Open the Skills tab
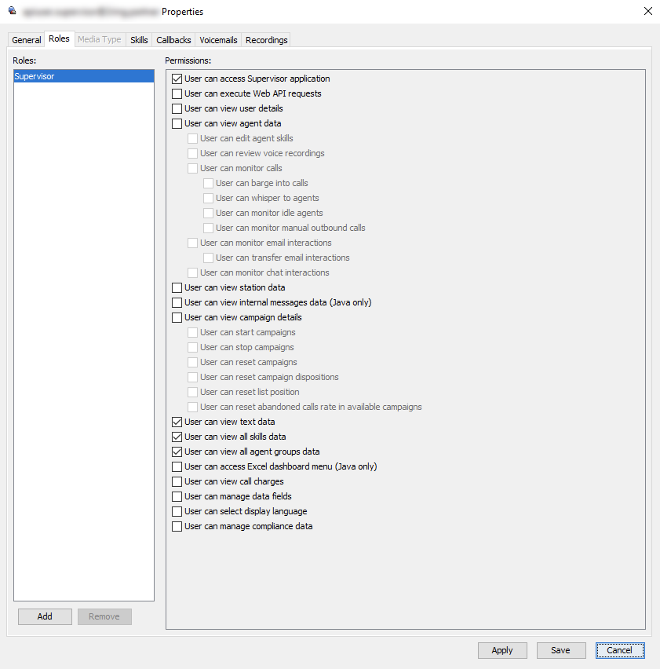 (x=139, y=39)
